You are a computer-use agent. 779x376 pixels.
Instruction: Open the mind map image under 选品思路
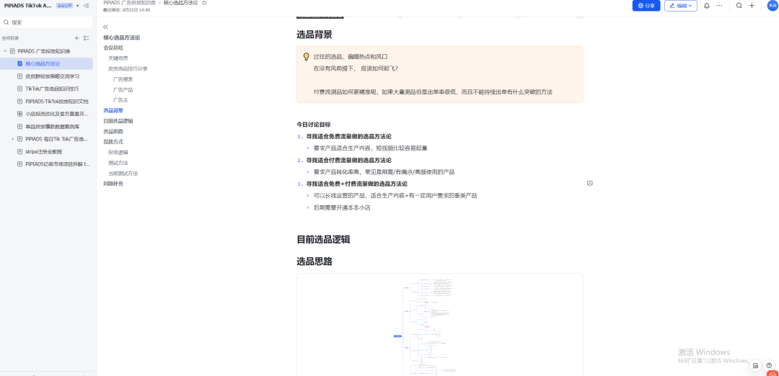click(440, 324)
